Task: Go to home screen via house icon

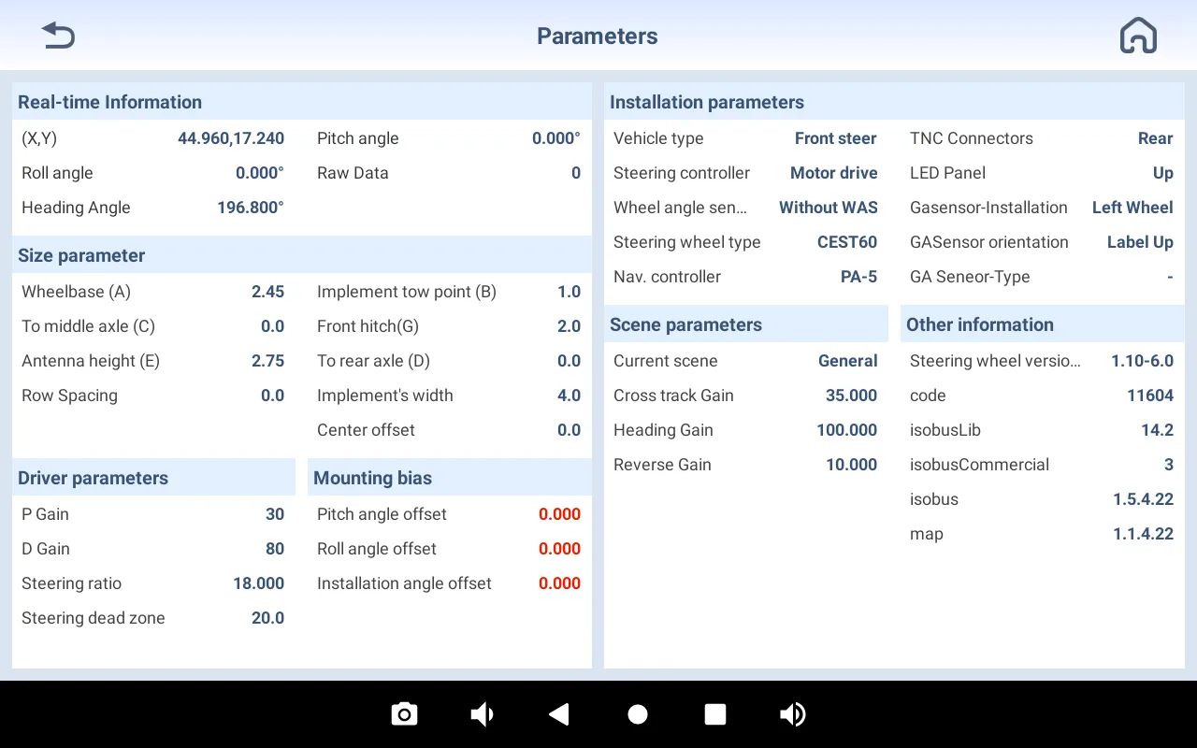Action: (1138, 36)
